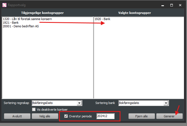This screenshot has width=187, height=126.
Task: Maximize the Rapportvalg dialog window
Action: [172, 5]
